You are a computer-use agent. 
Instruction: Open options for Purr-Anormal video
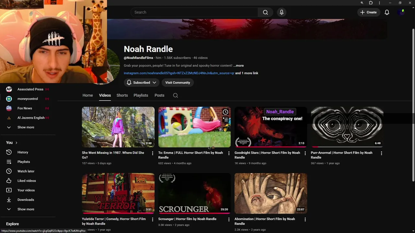[381, 153]
